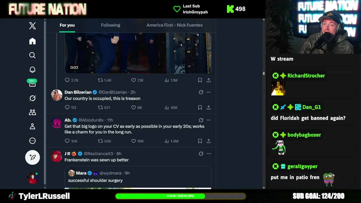This screenshot has width=361, height=203.
Task: Open Communities people icon
Action: tap(32, 112)
